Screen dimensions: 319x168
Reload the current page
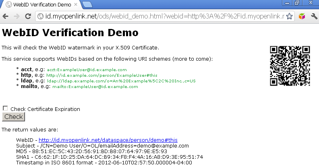(x=28, y=16)
